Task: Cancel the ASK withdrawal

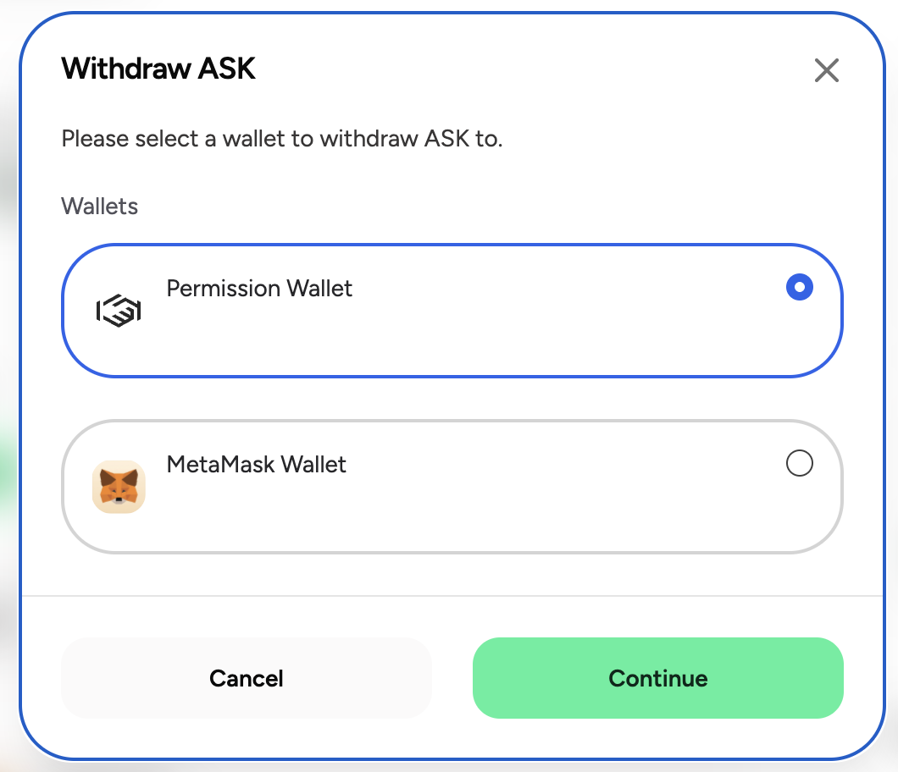Action: pyautogui.click(x=247, y=678)
